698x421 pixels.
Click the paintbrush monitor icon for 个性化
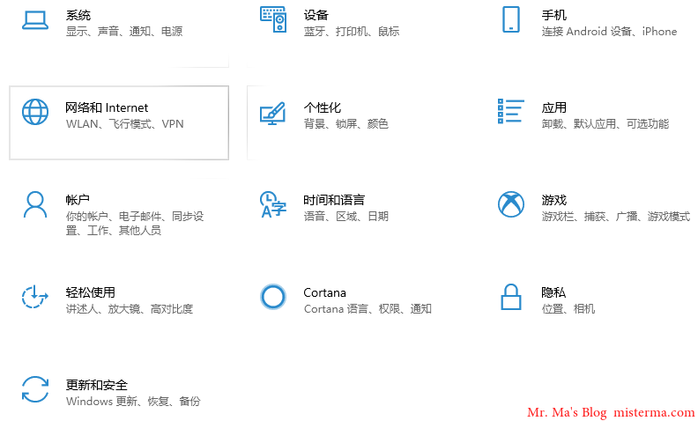tap(272, 114)
